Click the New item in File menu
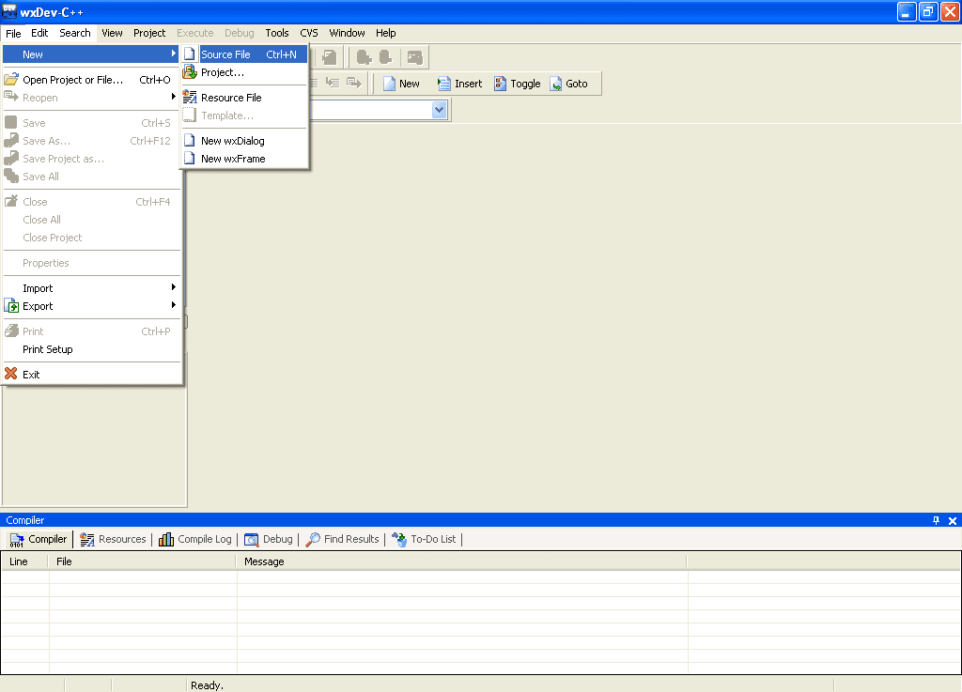 tap(91, 54)
